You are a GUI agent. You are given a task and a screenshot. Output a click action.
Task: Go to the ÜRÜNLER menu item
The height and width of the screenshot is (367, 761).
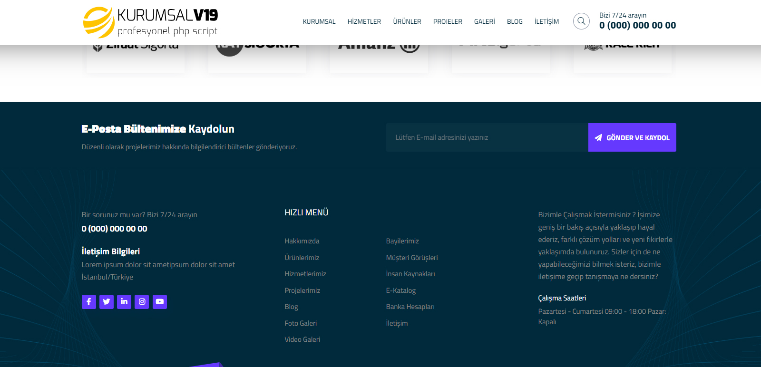tap(407, 22)
